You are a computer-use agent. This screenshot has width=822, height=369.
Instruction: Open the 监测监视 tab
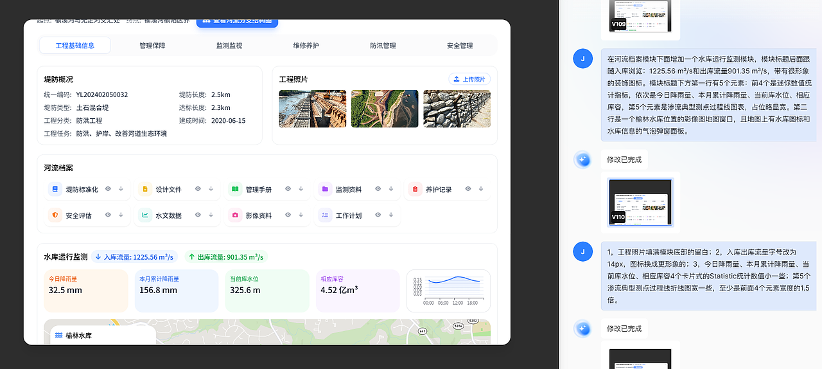pyautogui.click(x=229, y=46)
